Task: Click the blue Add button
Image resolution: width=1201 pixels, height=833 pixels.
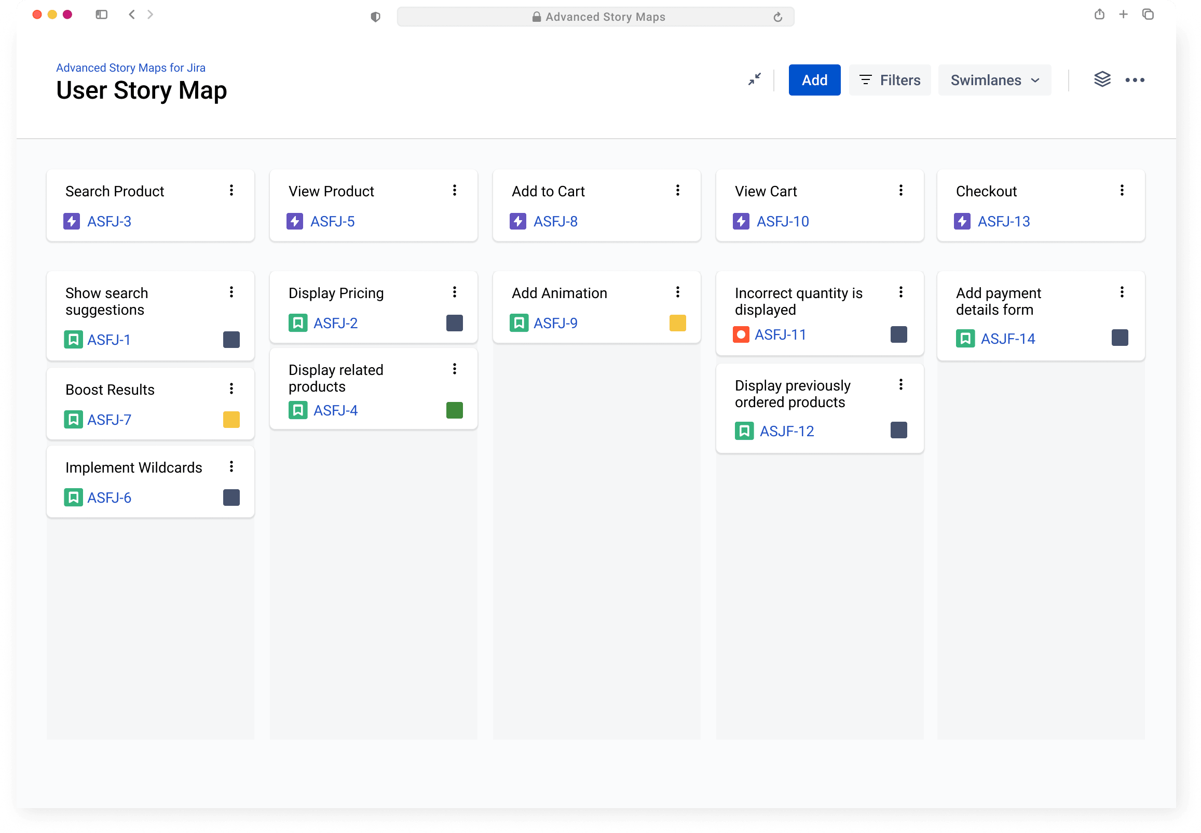Action: pos(814,80)
